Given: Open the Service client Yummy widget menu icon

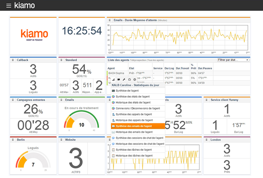Looking at the screenshot, I should tap(206, 100).
